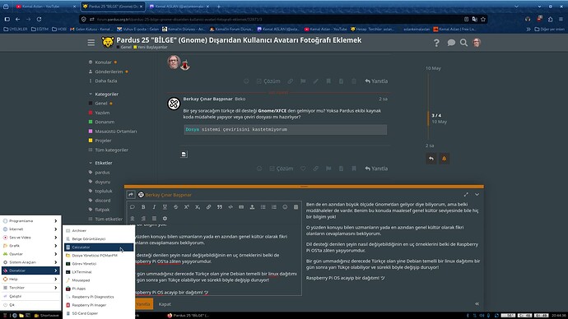Open the Sistem Araçları submenu
The width and height of the screenshot is (568, 319).
[30, 262]
